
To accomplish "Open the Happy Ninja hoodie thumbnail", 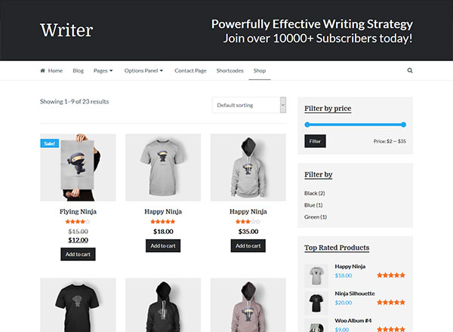I will 248,168.
